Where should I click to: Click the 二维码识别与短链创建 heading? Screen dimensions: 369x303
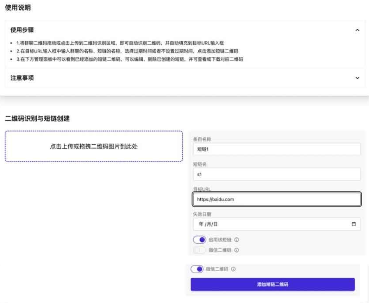click(x=37, y=118)
